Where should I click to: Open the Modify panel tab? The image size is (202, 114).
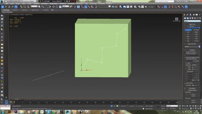(187, 15)
